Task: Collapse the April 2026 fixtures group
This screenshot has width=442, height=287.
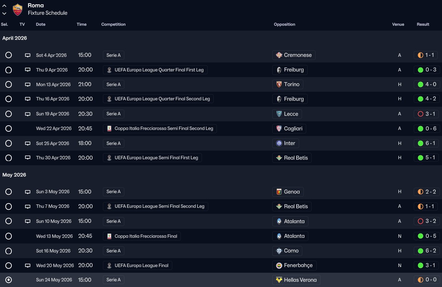Action: 15,38
